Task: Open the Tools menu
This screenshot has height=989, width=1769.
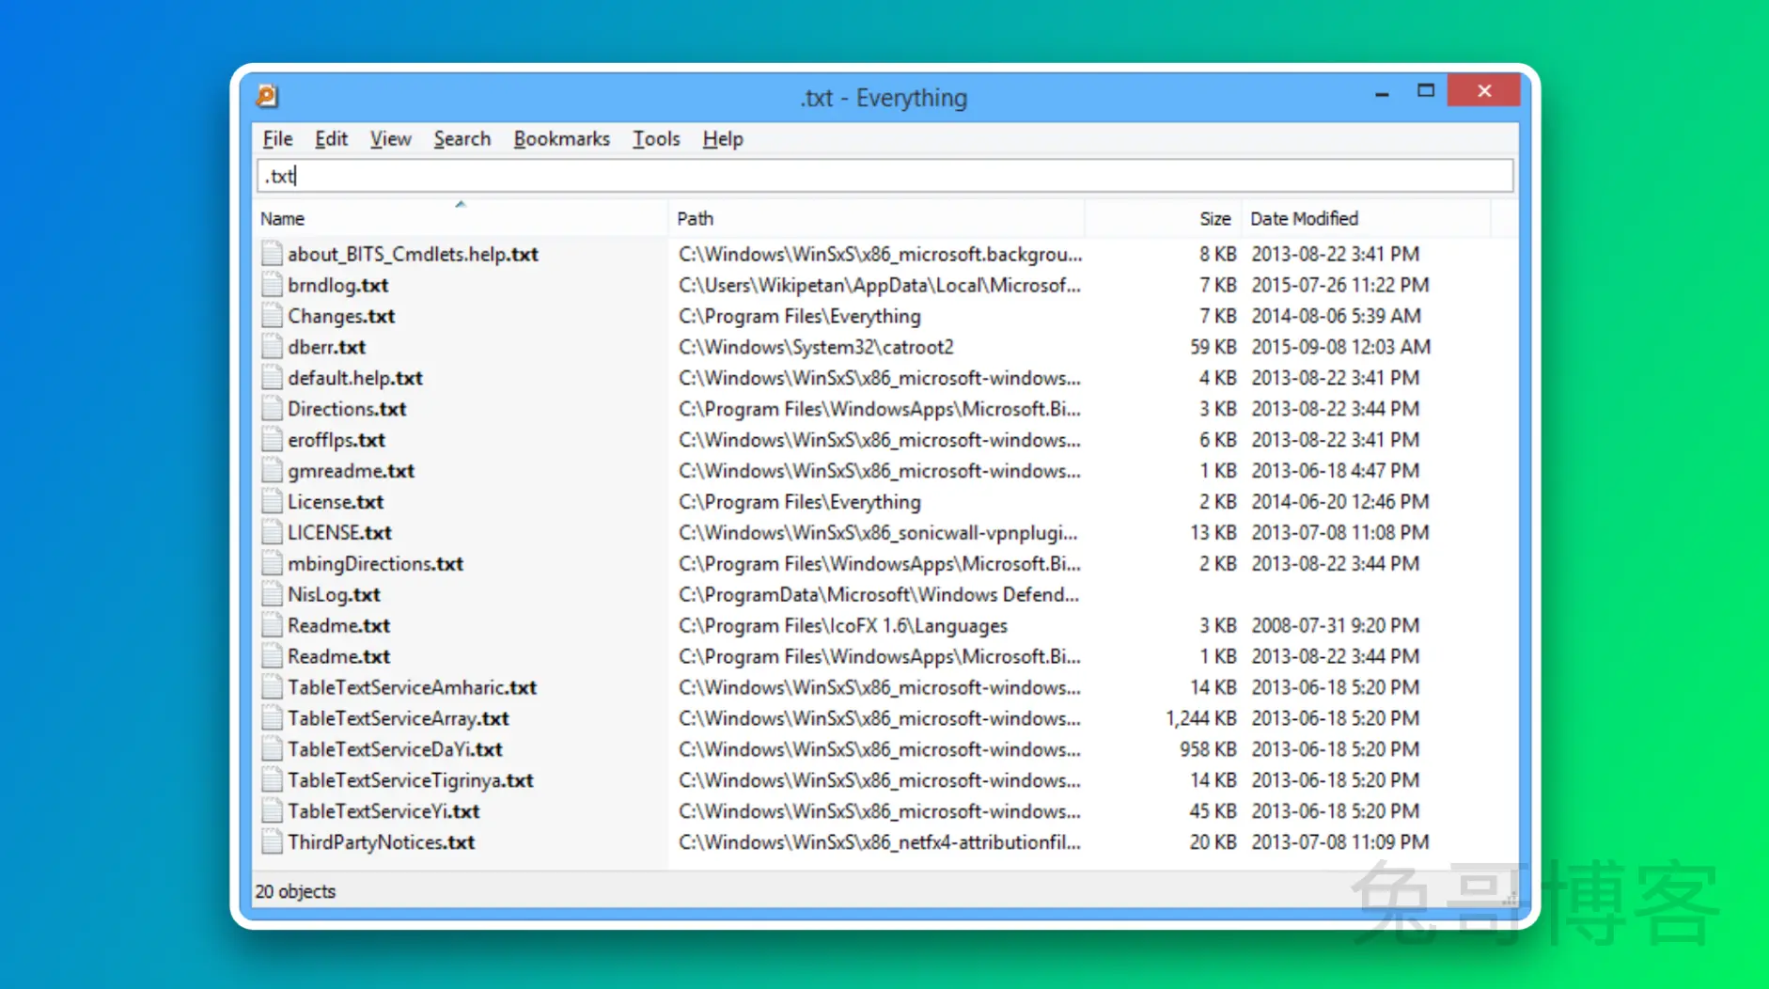Action: pos(656,139)
